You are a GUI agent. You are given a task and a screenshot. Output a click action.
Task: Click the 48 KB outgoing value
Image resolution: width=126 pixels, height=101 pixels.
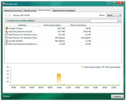(x=88, y=28)
